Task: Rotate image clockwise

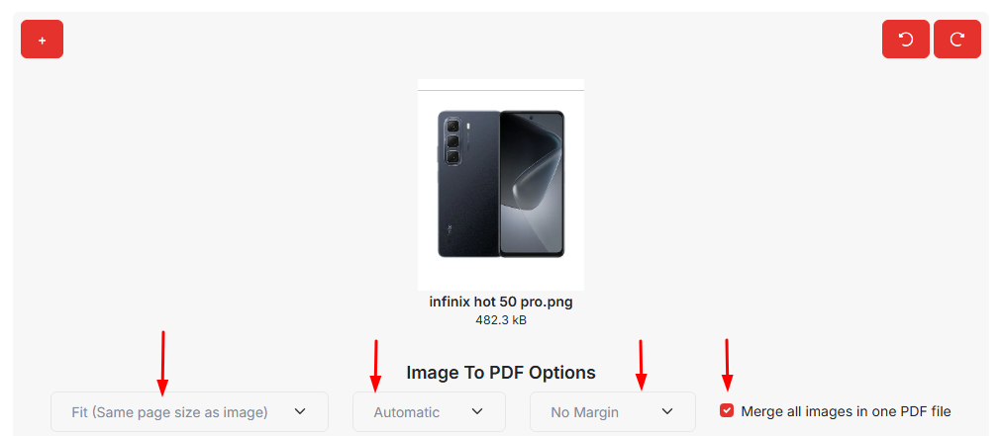Action: (x=957, y=40)
